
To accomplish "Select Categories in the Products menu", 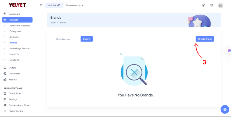I will (x=15, y=31).
